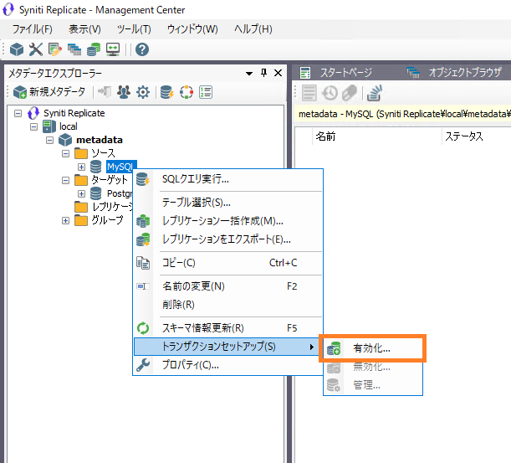Click the clock history icon in browser toolbar

tap(330, 93)
